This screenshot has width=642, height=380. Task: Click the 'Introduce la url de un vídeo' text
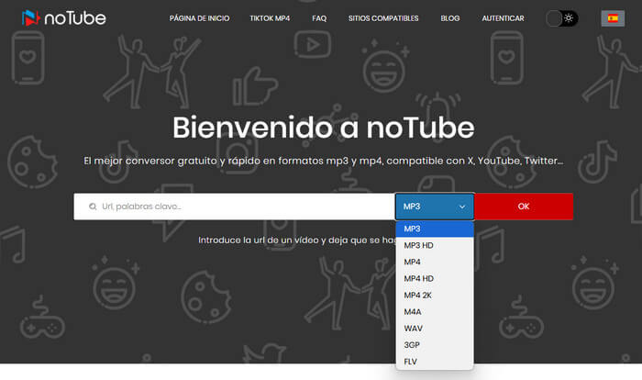pyautogui.click(x=297, y=240)
